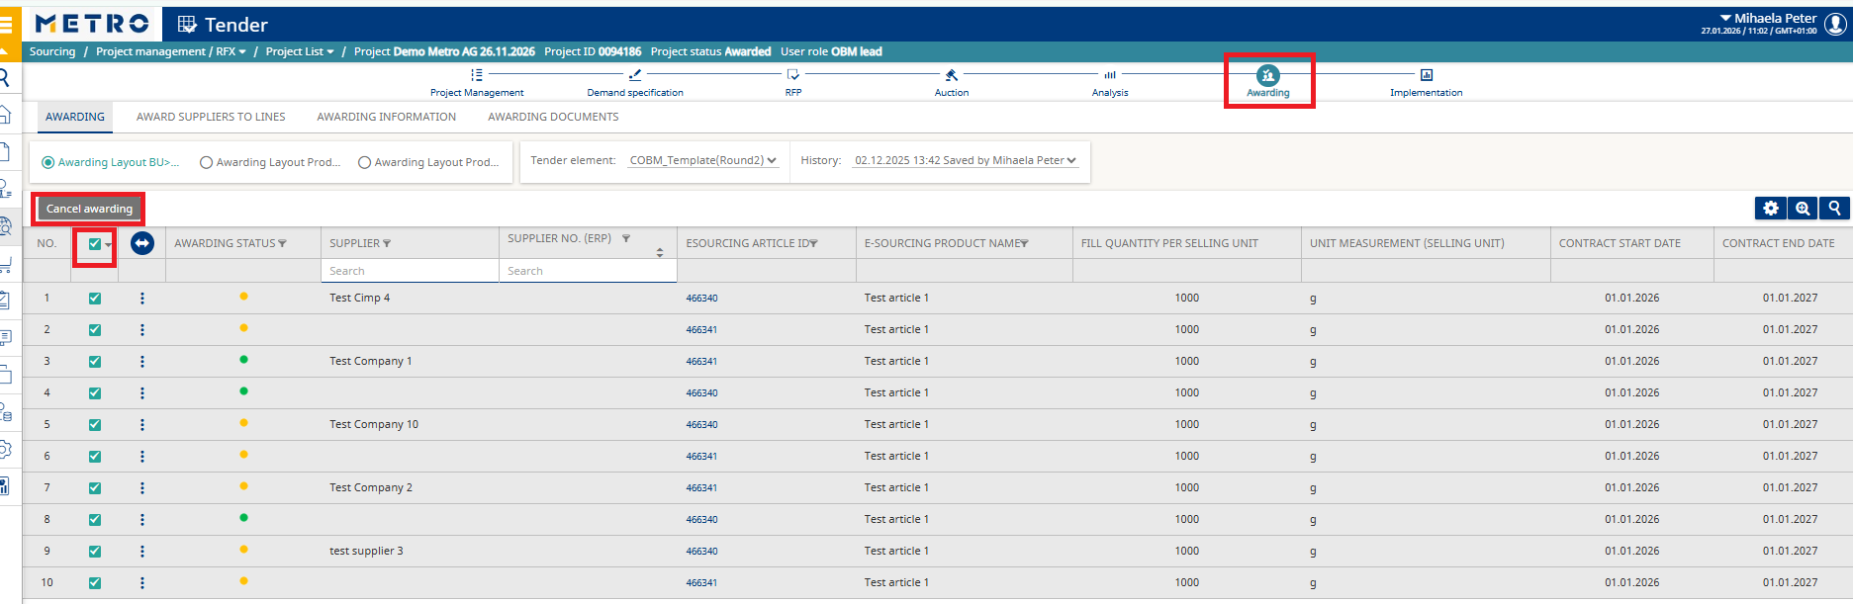Select the Test Company 10 supplier cell

click(374, 424)
